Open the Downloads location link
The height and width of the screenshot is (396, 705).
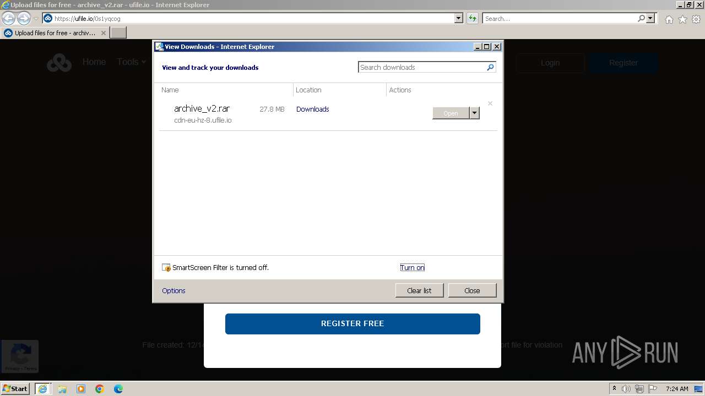[x=312, y=109]
